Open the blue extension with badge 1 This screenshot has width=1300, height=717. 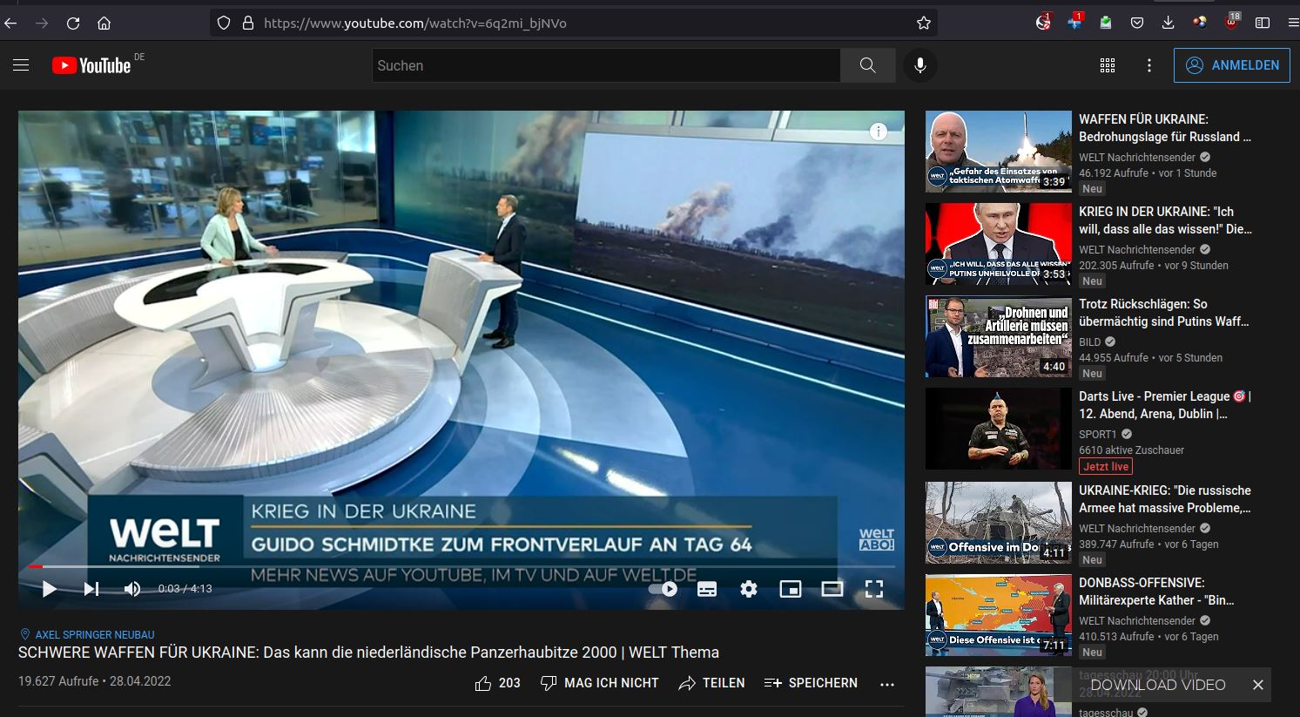[x=1075, y=23]
